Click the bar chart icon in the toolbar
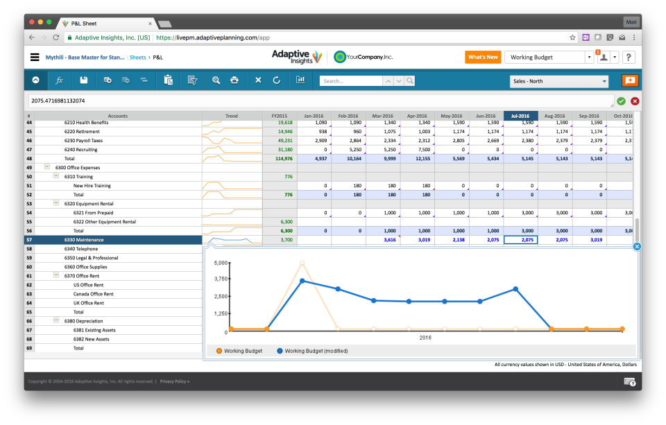The image size is (666, 425). click(300, 80)
